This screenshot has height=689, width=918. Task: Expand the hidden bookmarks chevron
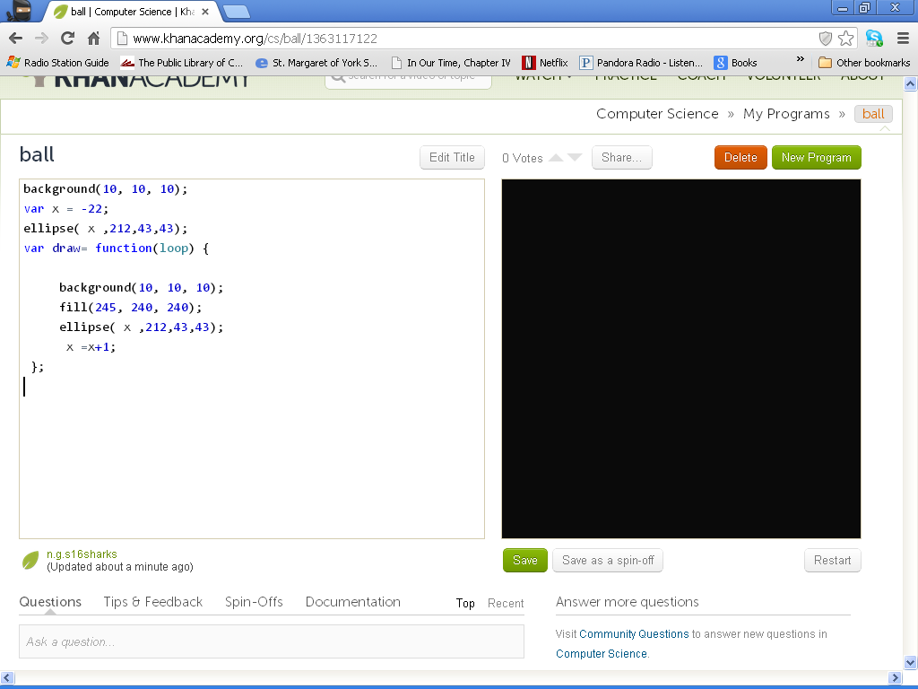[x=801, y=63]
